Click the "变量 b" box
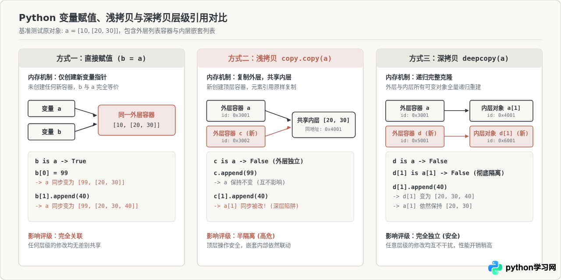561x280 pixels. click(x=51, y=132)
